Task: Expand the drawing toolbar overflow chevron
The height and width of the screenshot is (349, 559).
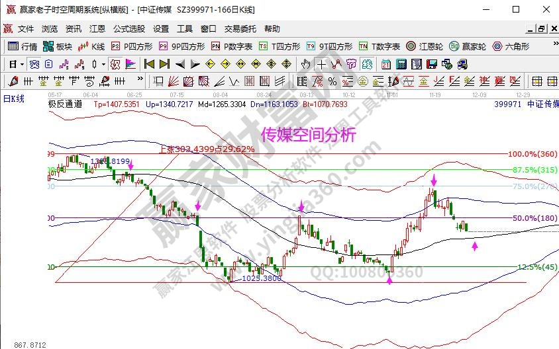Action: pyautogui.click(x=140, y=78)
